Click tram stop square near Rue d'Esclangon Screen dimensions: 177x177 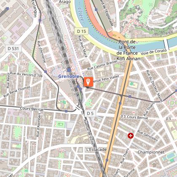point(40,20)
